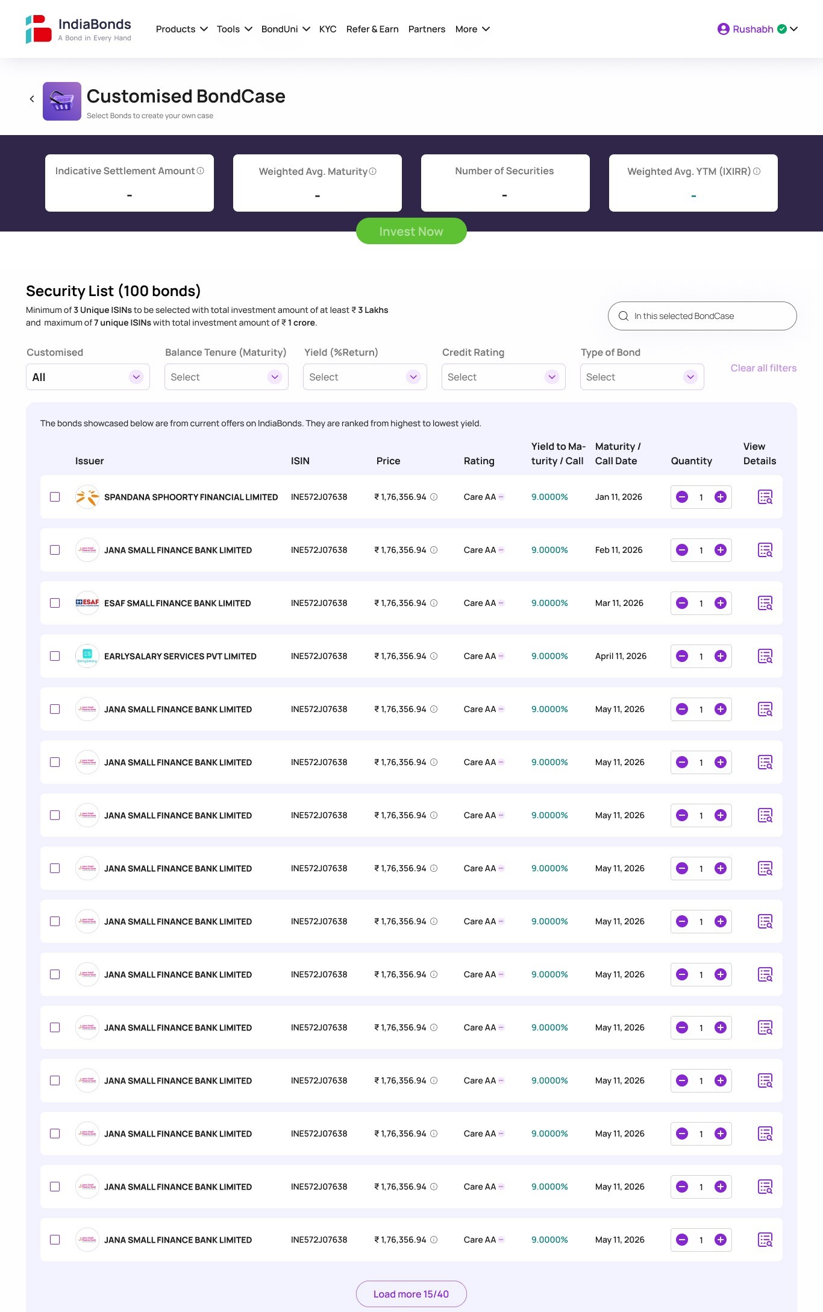Image resolution: width=823 pixels, height=1312 pixels.
Task: Click EarlySalary issuer logo
Action: 87,656
